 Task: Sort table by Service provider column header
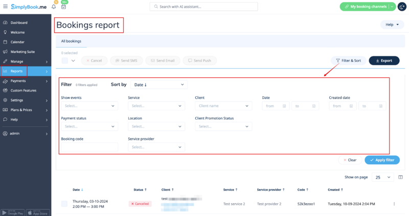(271, 189)
